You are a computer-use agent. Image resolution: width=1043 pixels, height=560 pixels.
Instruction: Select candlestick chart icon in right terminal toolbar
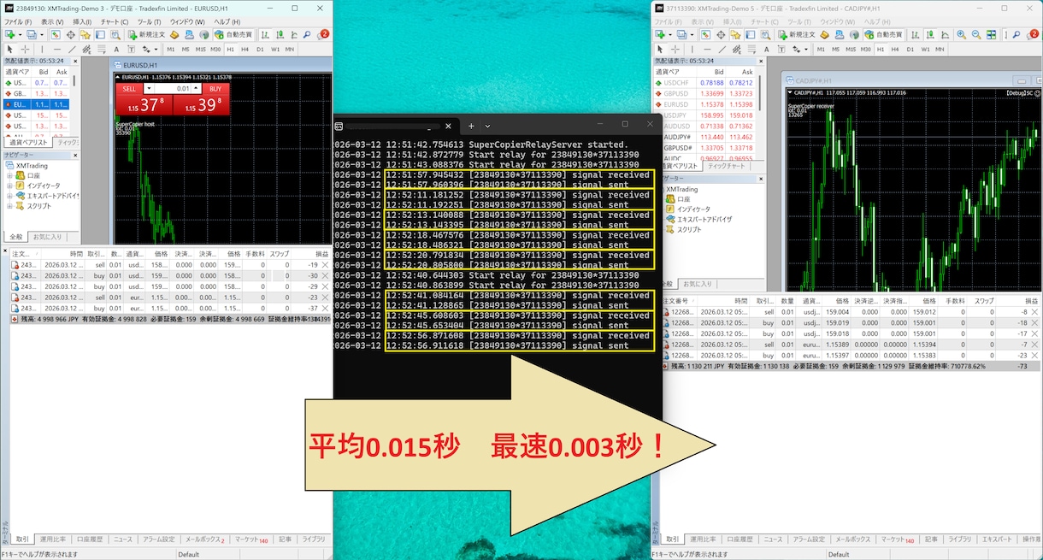[x=929, y=35]
